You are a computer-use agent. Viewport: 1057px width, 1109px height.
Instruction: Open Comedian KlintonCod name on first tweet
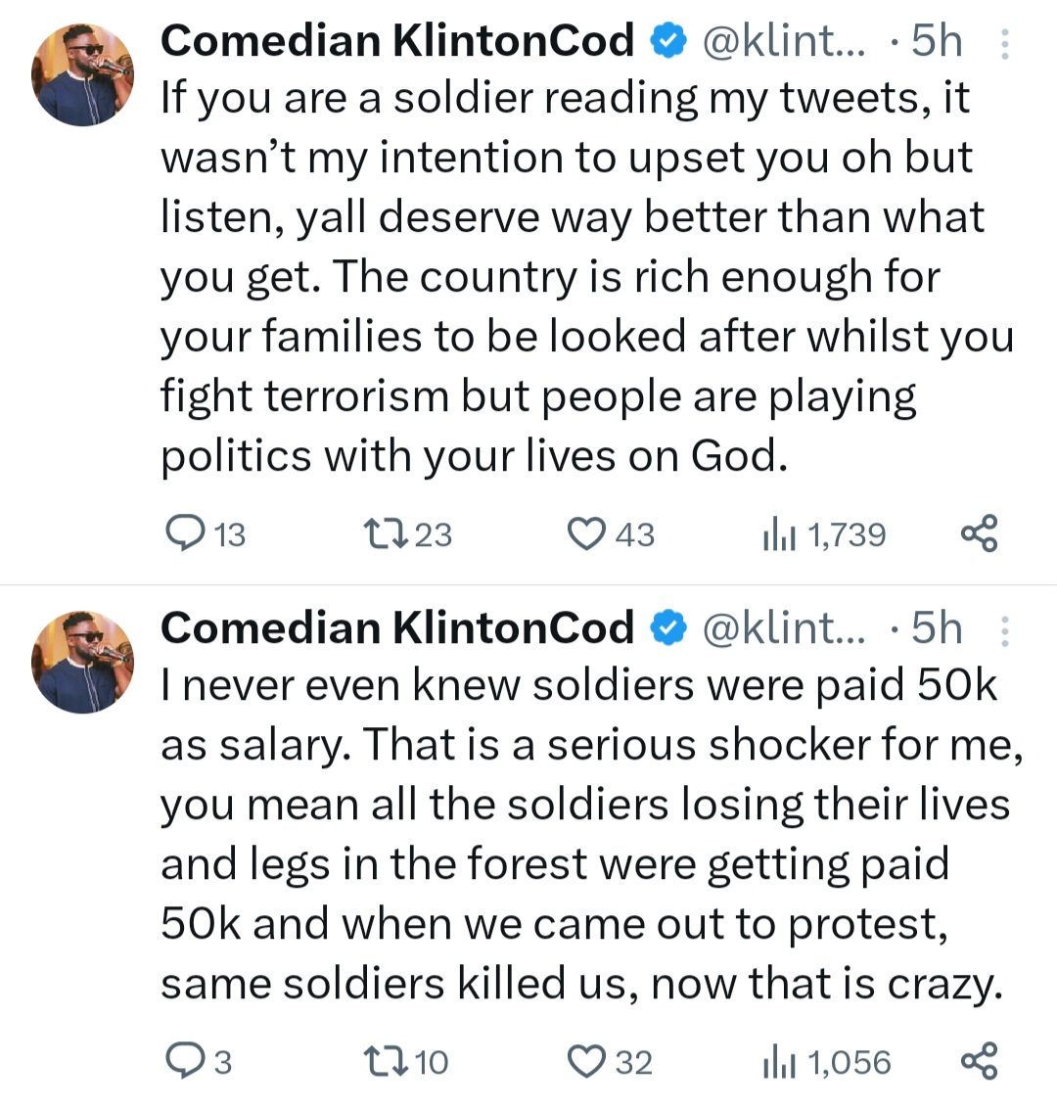tap(396, 41)
